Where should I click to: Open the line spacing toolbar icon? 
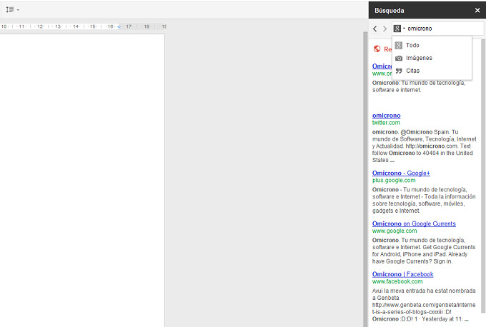pyautogui.click(x=10, y=10)
